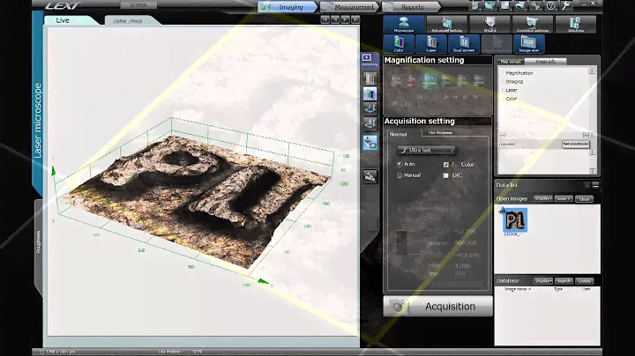
Task: Open the Save dropdown in Data list
Action: (564, 199)
